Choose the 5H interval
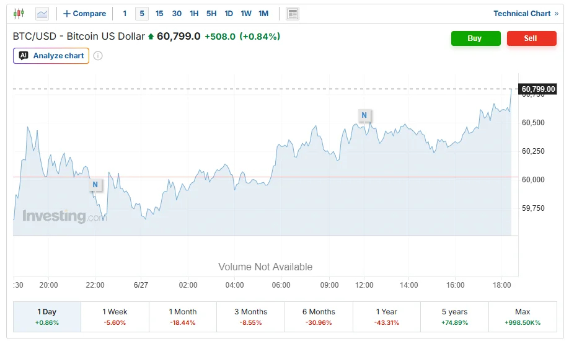This screenshot has width=569, height=341. coord(211,14)
